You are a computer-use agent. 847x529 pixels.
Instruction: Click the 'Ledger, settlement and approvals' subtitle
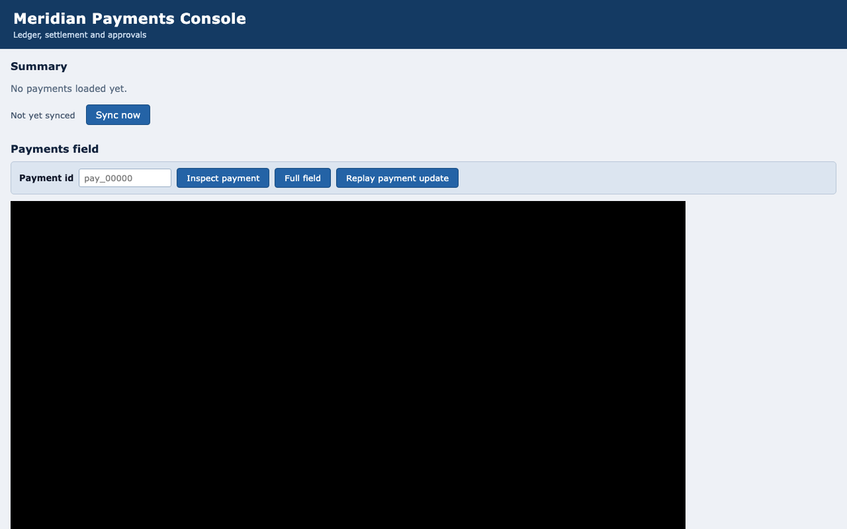coord(80,35)
